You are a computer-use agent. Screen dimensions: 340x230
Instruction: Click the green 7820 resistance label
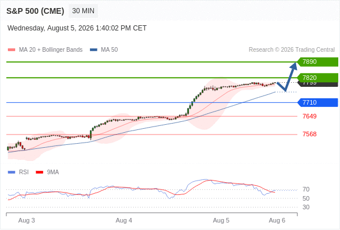(x=318, y=78)
